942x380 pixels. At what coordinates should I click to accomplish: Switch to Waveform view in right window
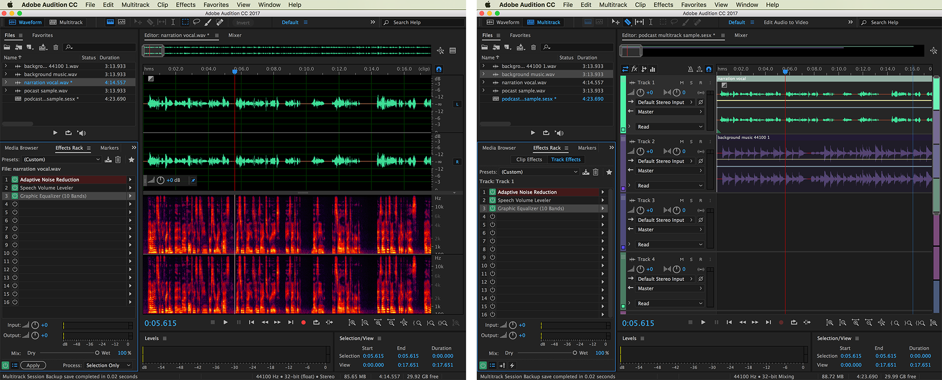coord(503,22)
